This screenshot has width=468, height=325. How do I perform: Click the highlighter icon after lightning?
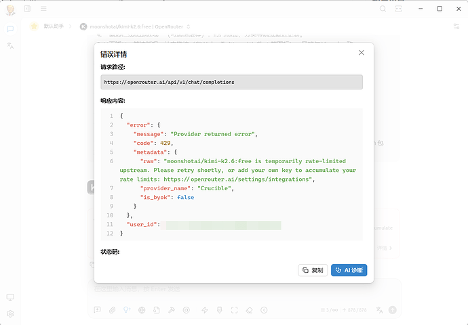coord(220,310)
